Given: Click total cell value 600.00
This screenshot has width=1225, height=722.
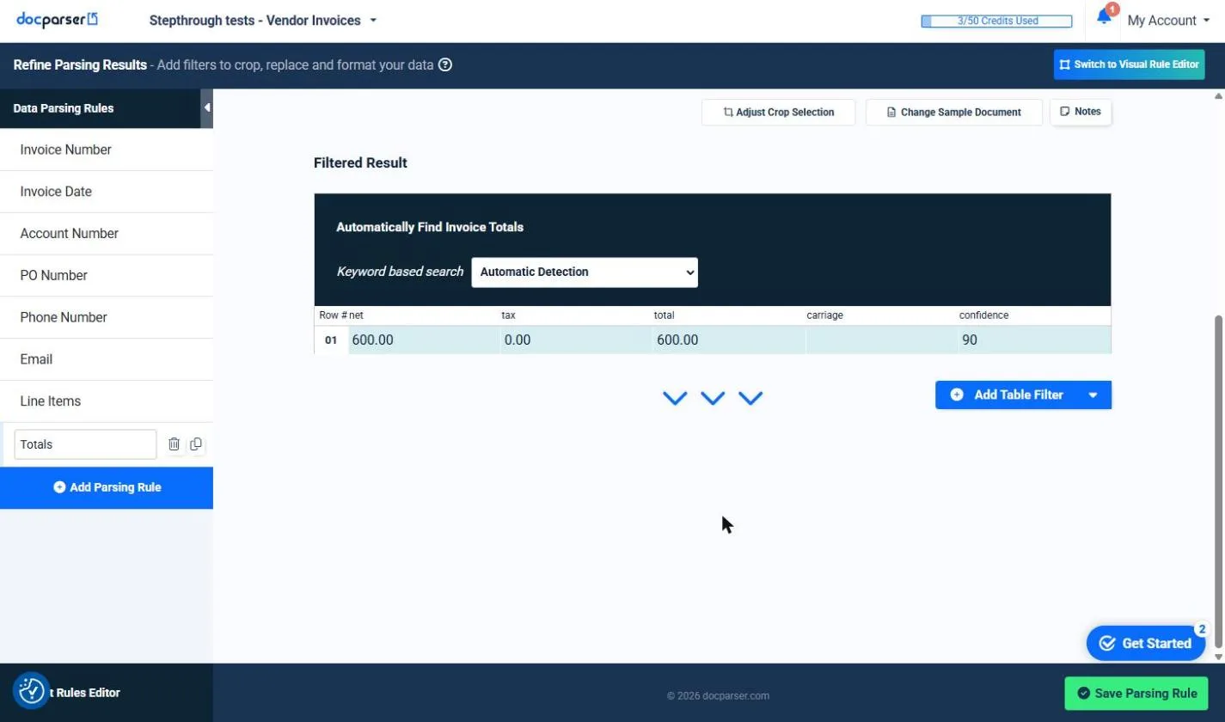Looking at the screenshot, I should click(729, 340).
